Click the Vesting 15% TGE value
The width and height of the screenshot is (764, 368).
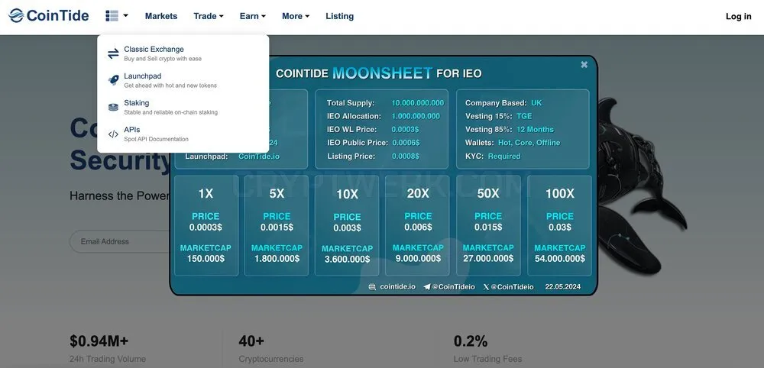pos(524,116)
